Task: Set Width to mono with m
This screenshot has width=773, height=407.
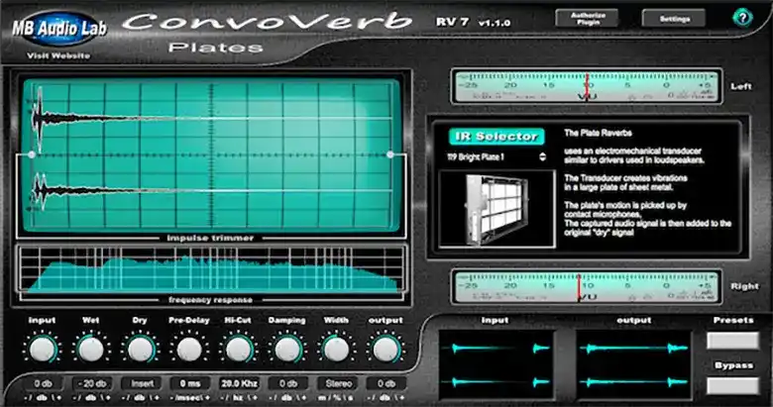Action: [x=322, y=397]
